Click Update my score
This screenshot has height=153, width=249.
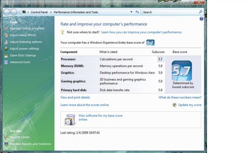coord(189,105)
